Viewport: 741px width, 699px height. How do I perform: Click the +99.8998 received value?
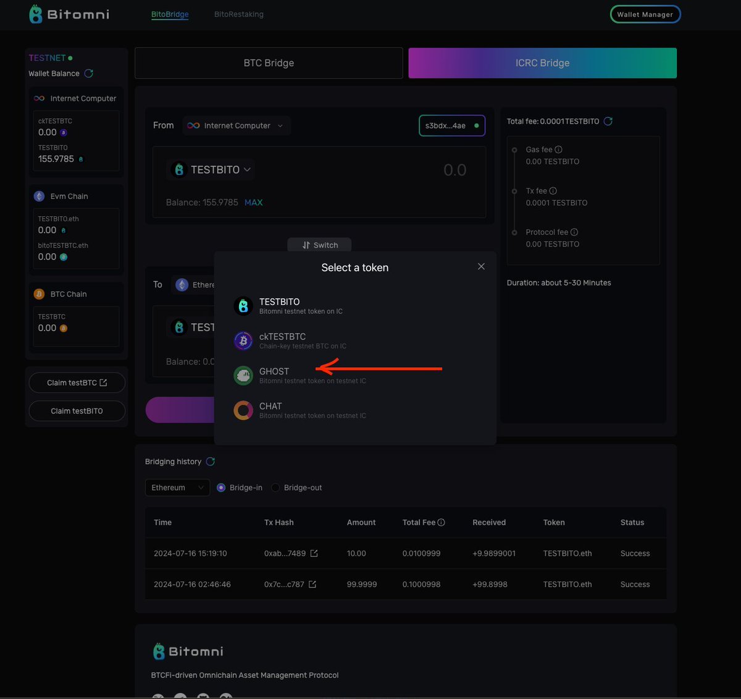click(x=490, y=584)
